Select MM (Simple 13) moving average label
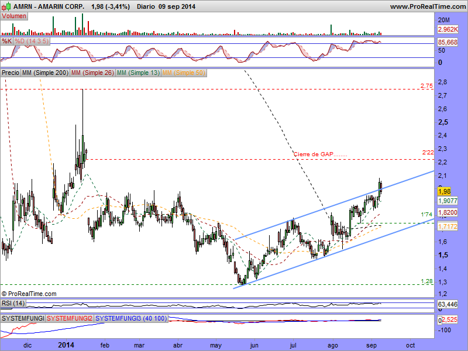The image size is (468, 351). coord(138,73)
